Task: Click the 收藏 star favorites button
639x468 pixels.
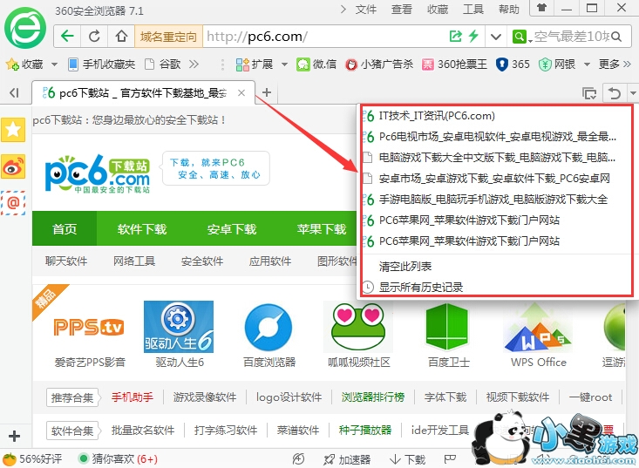Action: coord(24,64)
